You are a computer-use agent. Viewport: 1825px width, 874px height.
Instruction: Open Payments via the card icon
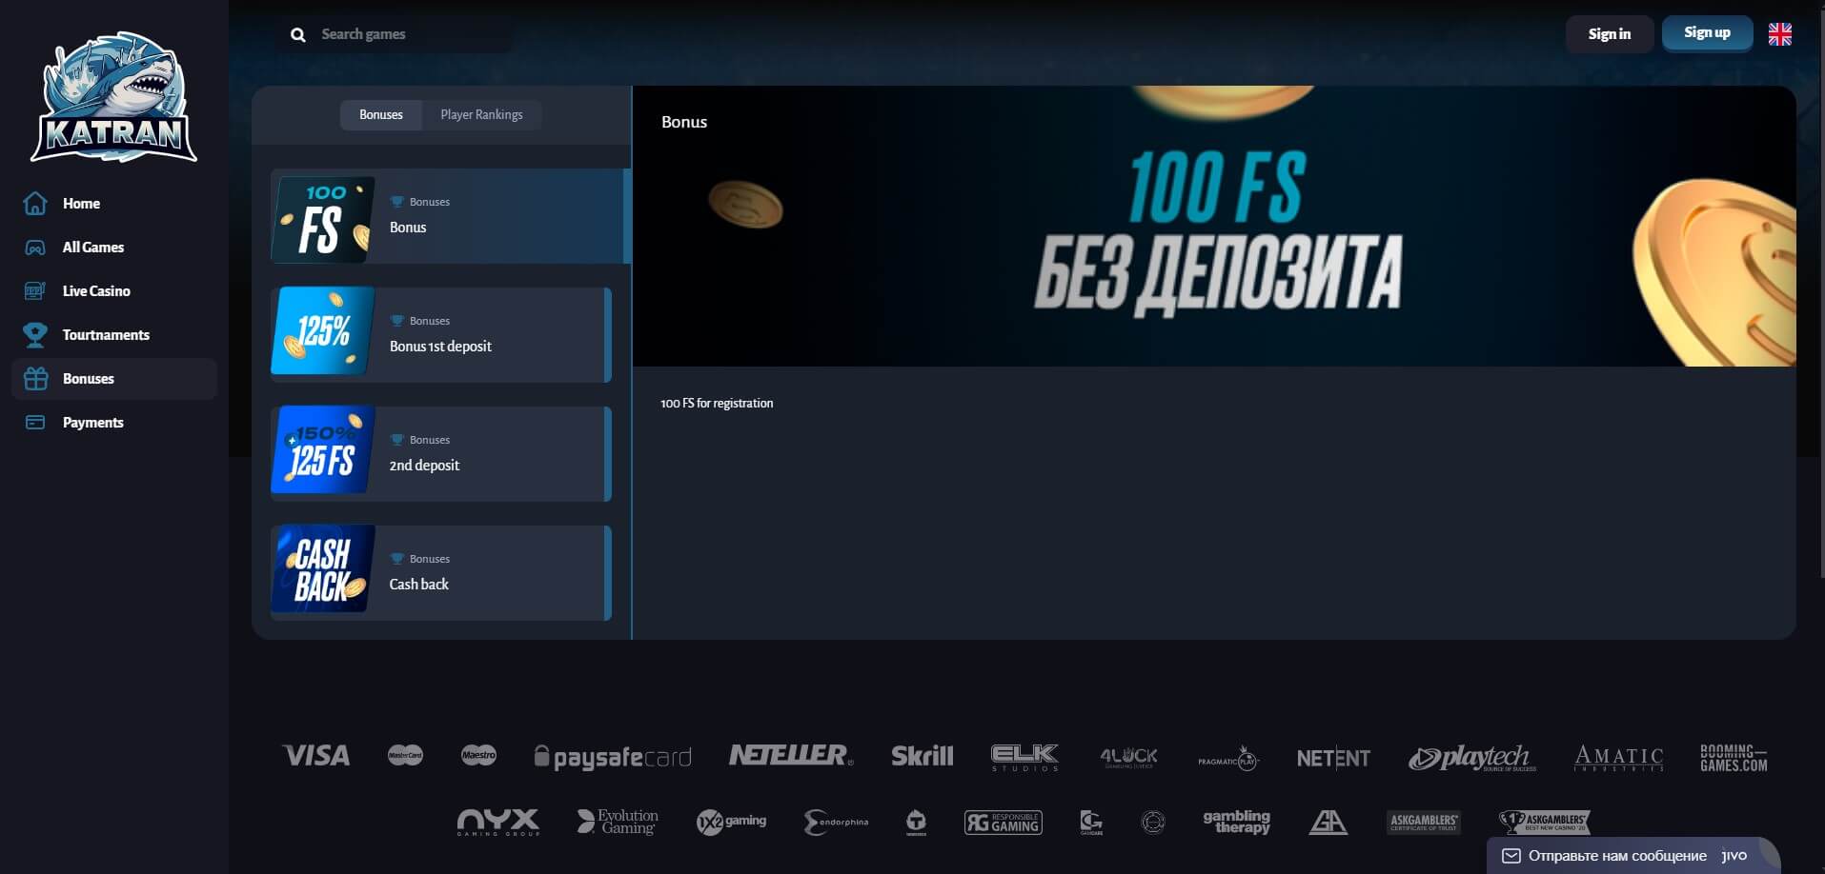pos(35,423)
